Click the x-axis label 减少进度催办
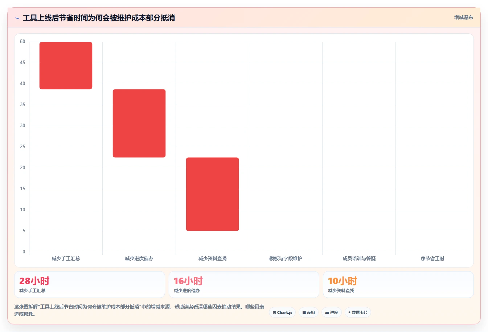 pyautogui.click(x=139, y=258)
